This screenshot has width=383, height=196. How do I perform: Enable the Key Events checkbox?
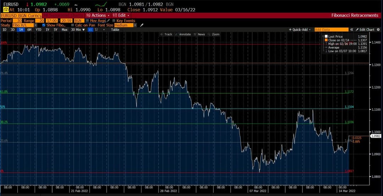pos(114,21)
